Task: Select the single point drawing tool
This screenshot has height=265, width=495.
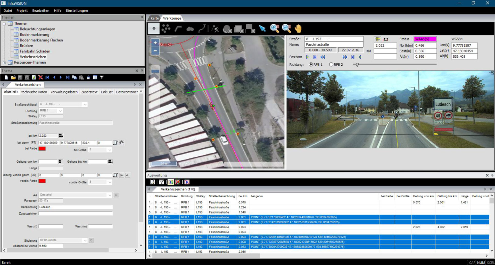Action: point(154,28)
